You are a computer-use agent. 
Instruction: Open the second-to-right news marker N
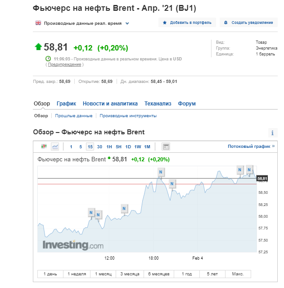pos(240,170)
